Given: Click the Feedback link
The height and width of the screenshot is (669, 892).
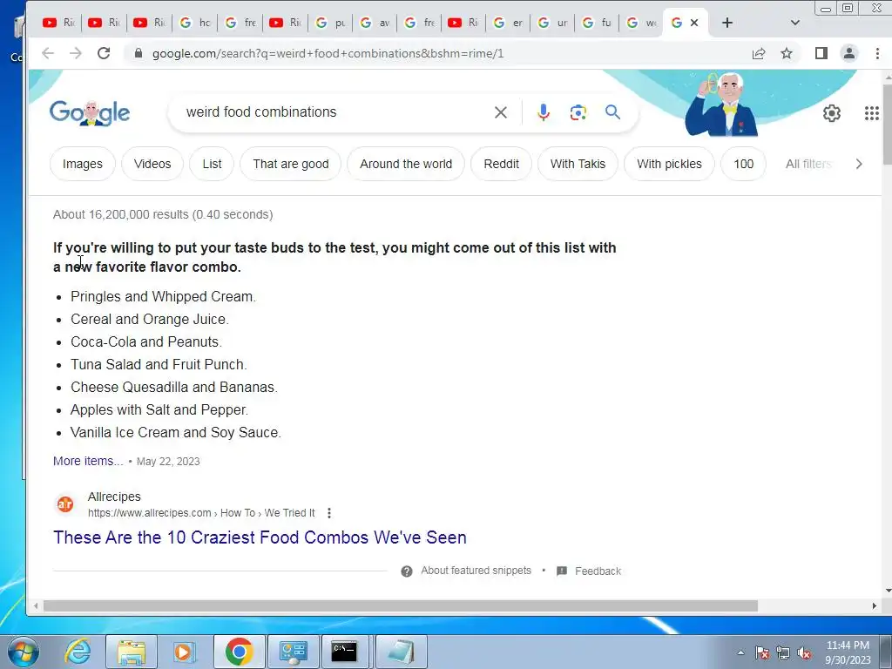Looking at the screenshot, I should [x=598, y=571].
